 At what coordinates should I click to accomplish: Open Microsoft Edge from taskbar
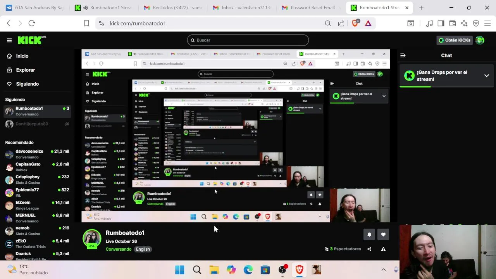tap(248, 270)
